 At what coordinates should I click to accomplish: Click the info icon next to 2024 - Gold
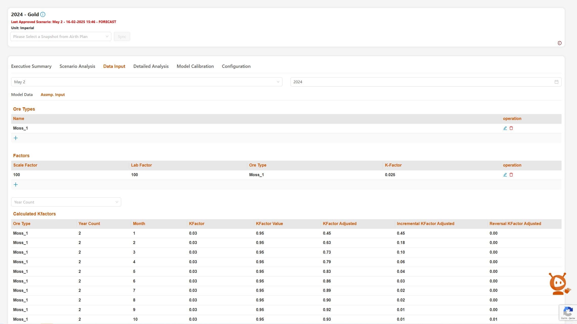point(43,14)
